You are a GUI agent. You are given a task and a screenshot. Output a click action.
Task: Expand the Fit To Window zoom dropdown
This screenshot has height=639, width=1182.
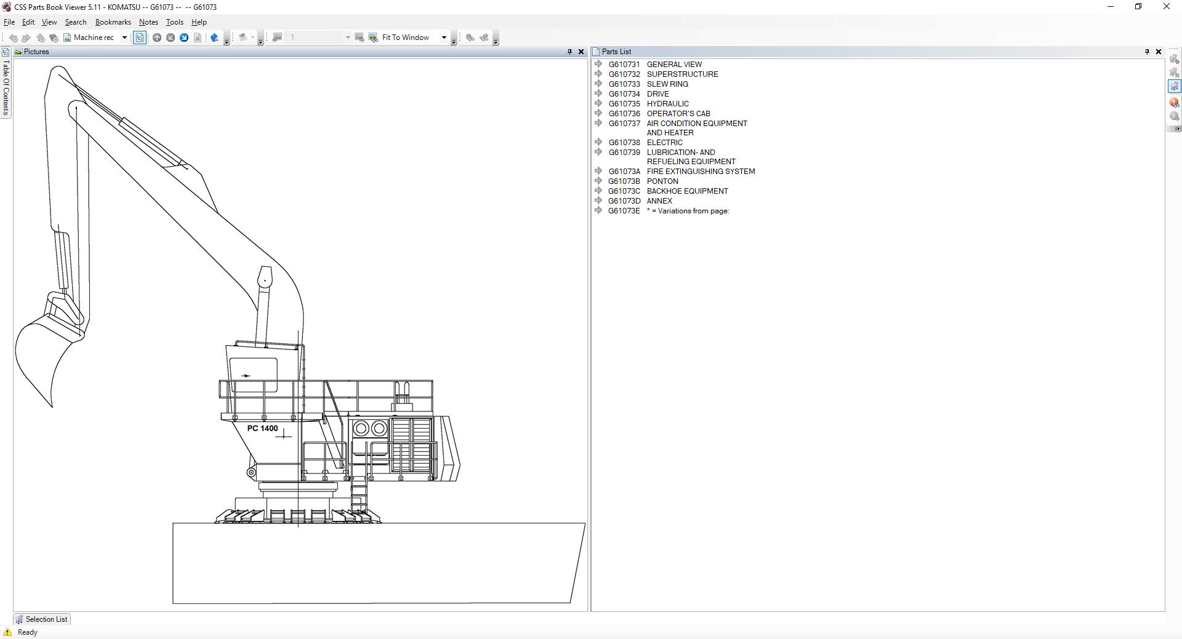444,38
